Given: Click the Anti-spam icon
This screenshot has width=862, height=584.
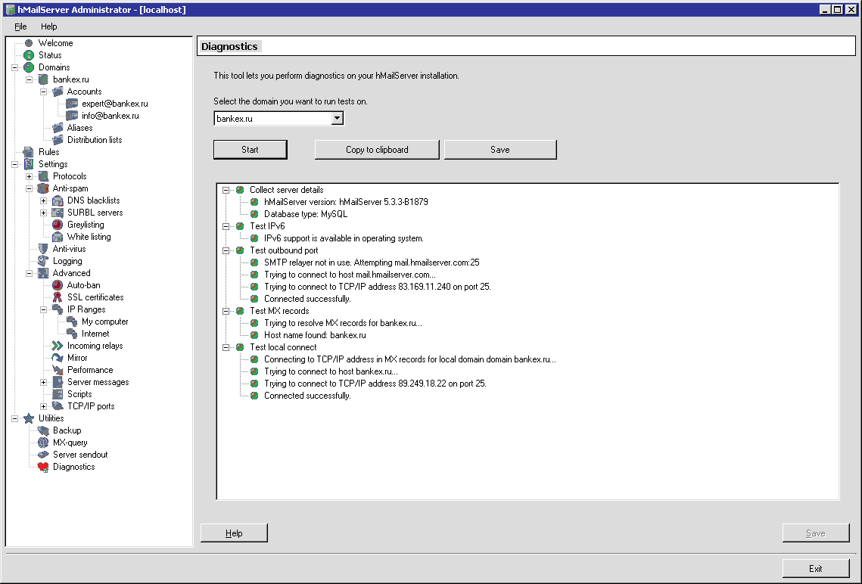Looking at the screenshot, I should (x=43, y=188).
